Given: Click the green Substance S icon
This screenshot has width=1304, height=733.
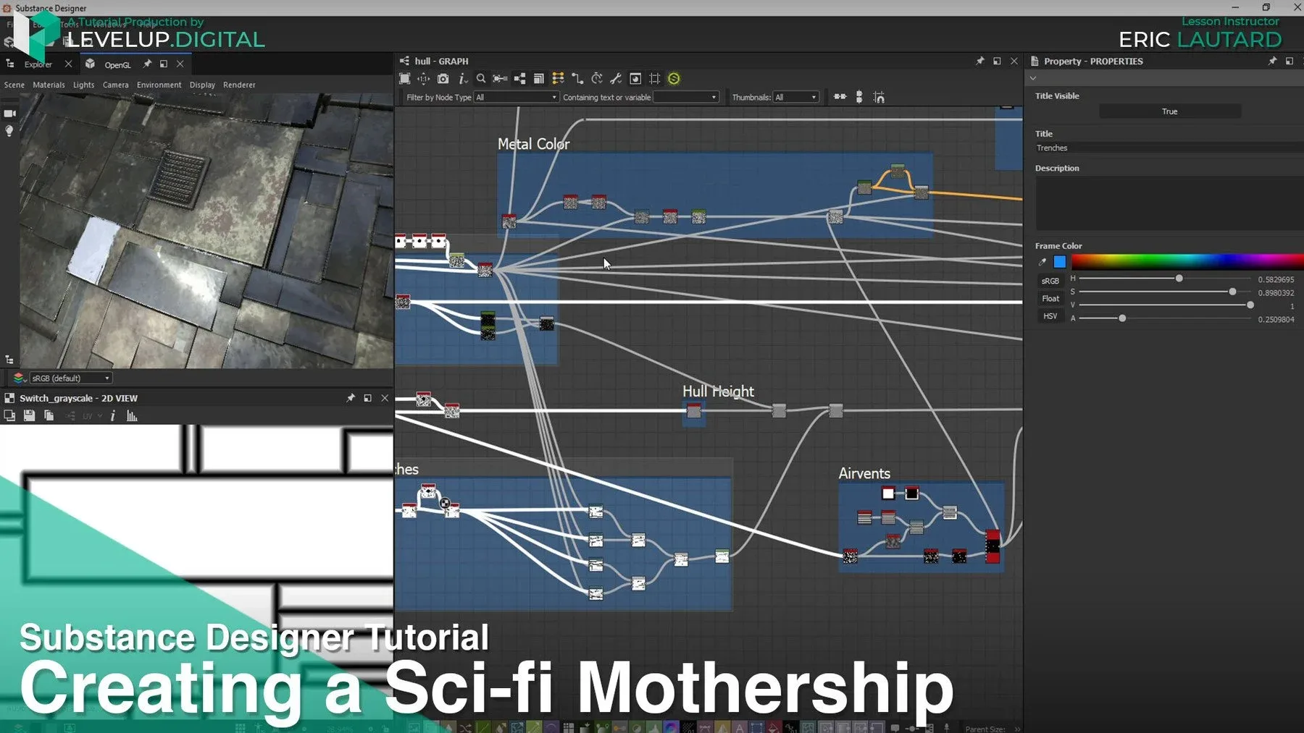Looking at the screenshot, I should click(674, 79).
